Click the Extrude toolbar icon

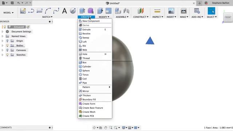pyautogui.click(x=82, y=11)
